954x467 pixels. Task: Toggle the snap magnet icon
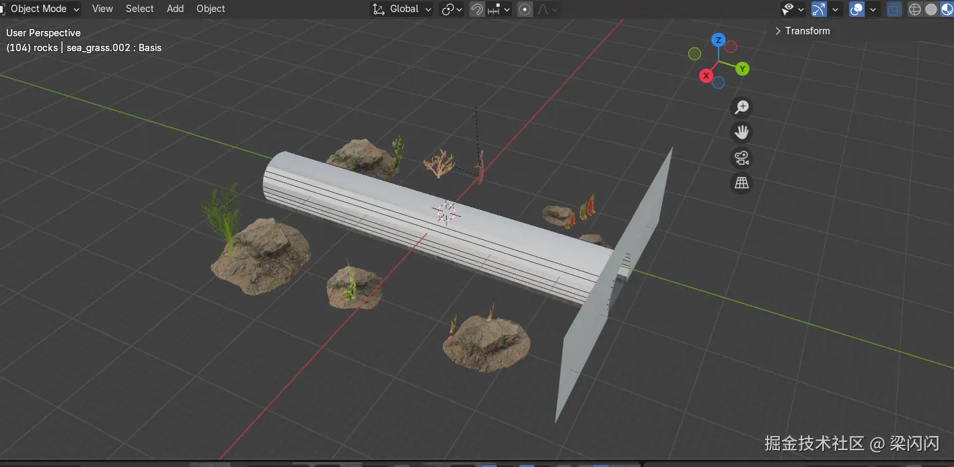point(477,9)
